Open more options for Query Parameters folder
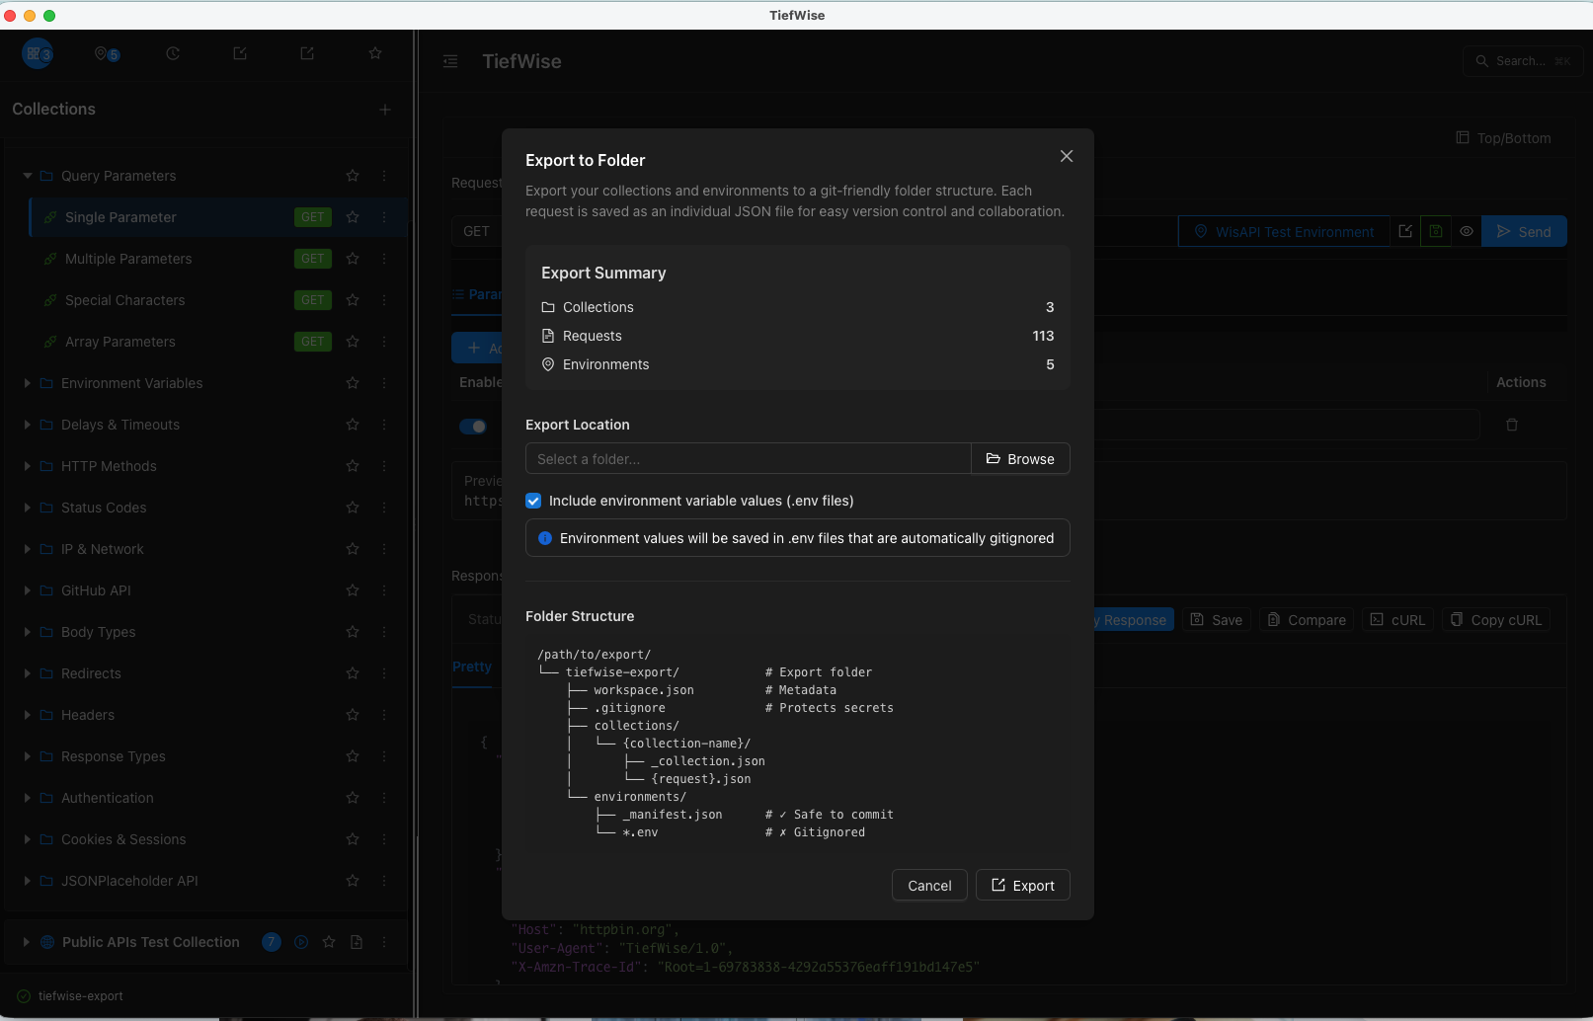Image resolution: width=1593 pixels, height=1021 pixels. point(384,176)
